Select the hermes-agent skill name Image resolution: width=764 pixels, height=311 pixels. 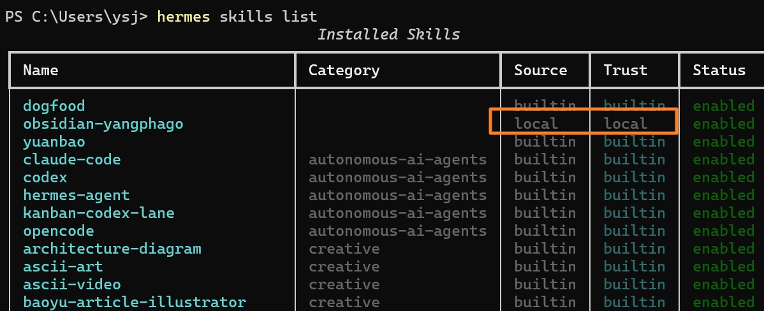click(77, 196)
